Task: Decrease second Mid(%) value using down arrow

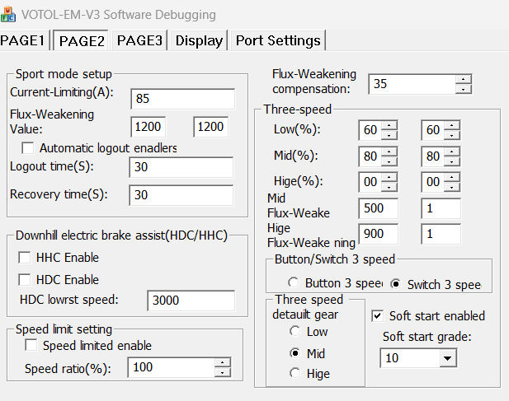Action: pos(453,160)
